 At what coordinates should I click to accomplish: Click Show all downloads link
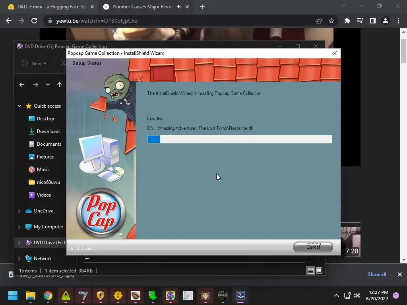click(x=377, y=274)
